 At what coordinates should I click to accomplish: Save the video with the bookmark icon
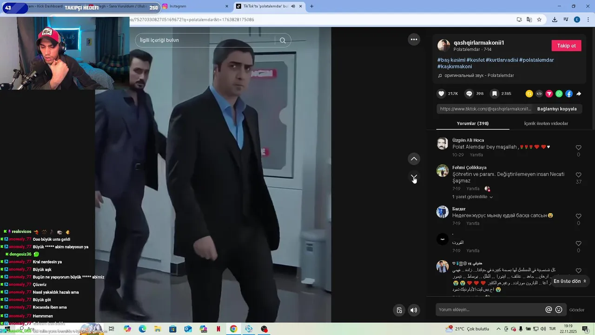(495, 94)
